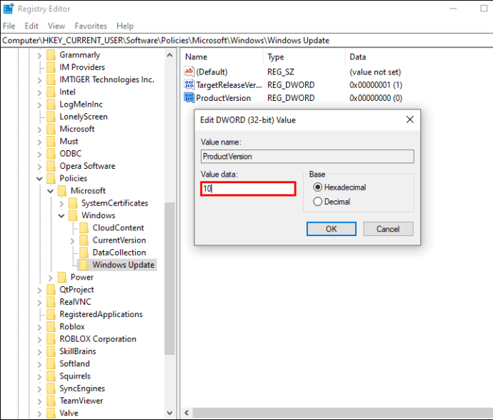The image size is (493, 420).
Task: Click the Registry Editor app icon
Action: click(8, 9)
